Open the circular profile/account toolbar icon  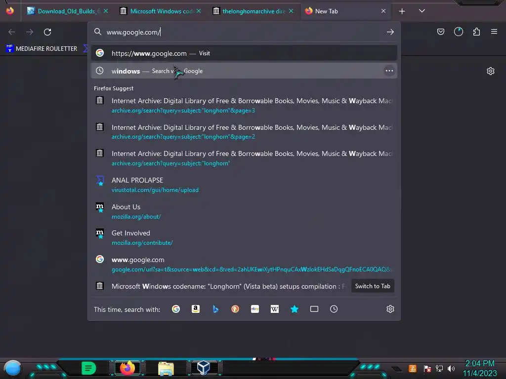coord(458,32)
